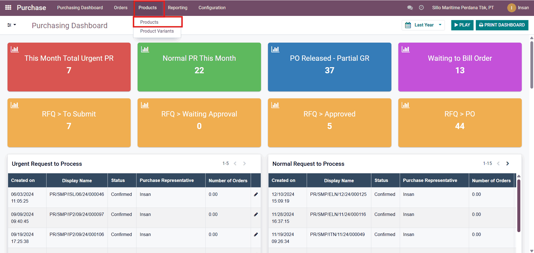The image size is (534, 253).
Task: Click the PRINT DASHBOARD button
Action: click(502, 25)
